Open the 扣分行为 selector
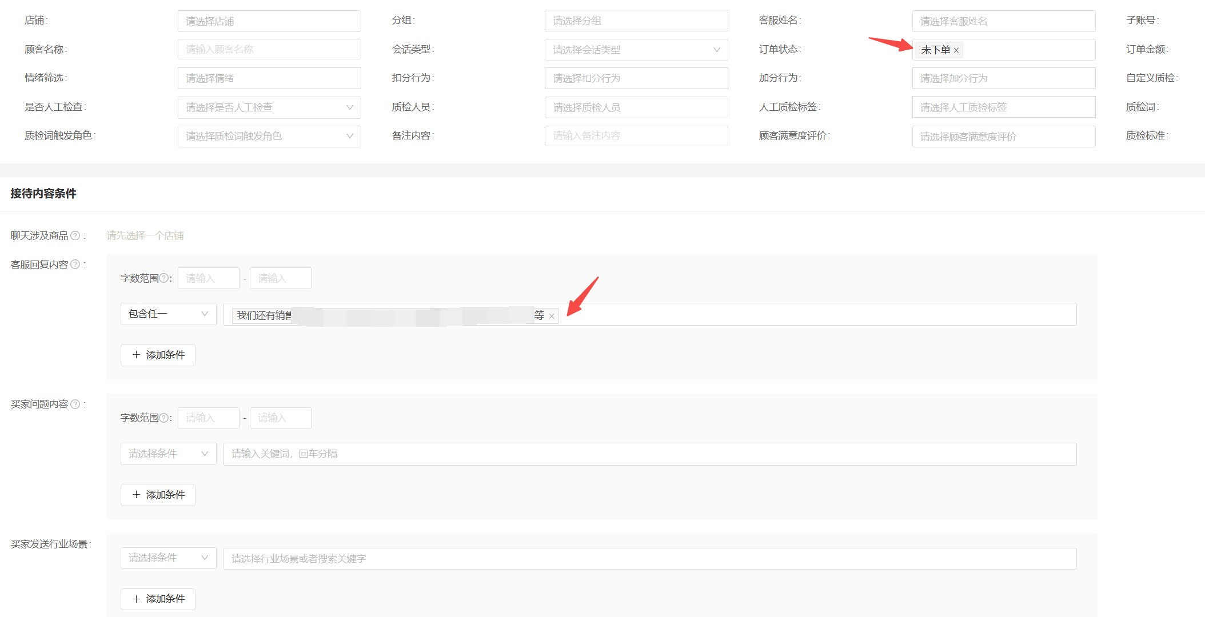 (x=636, y=78)
